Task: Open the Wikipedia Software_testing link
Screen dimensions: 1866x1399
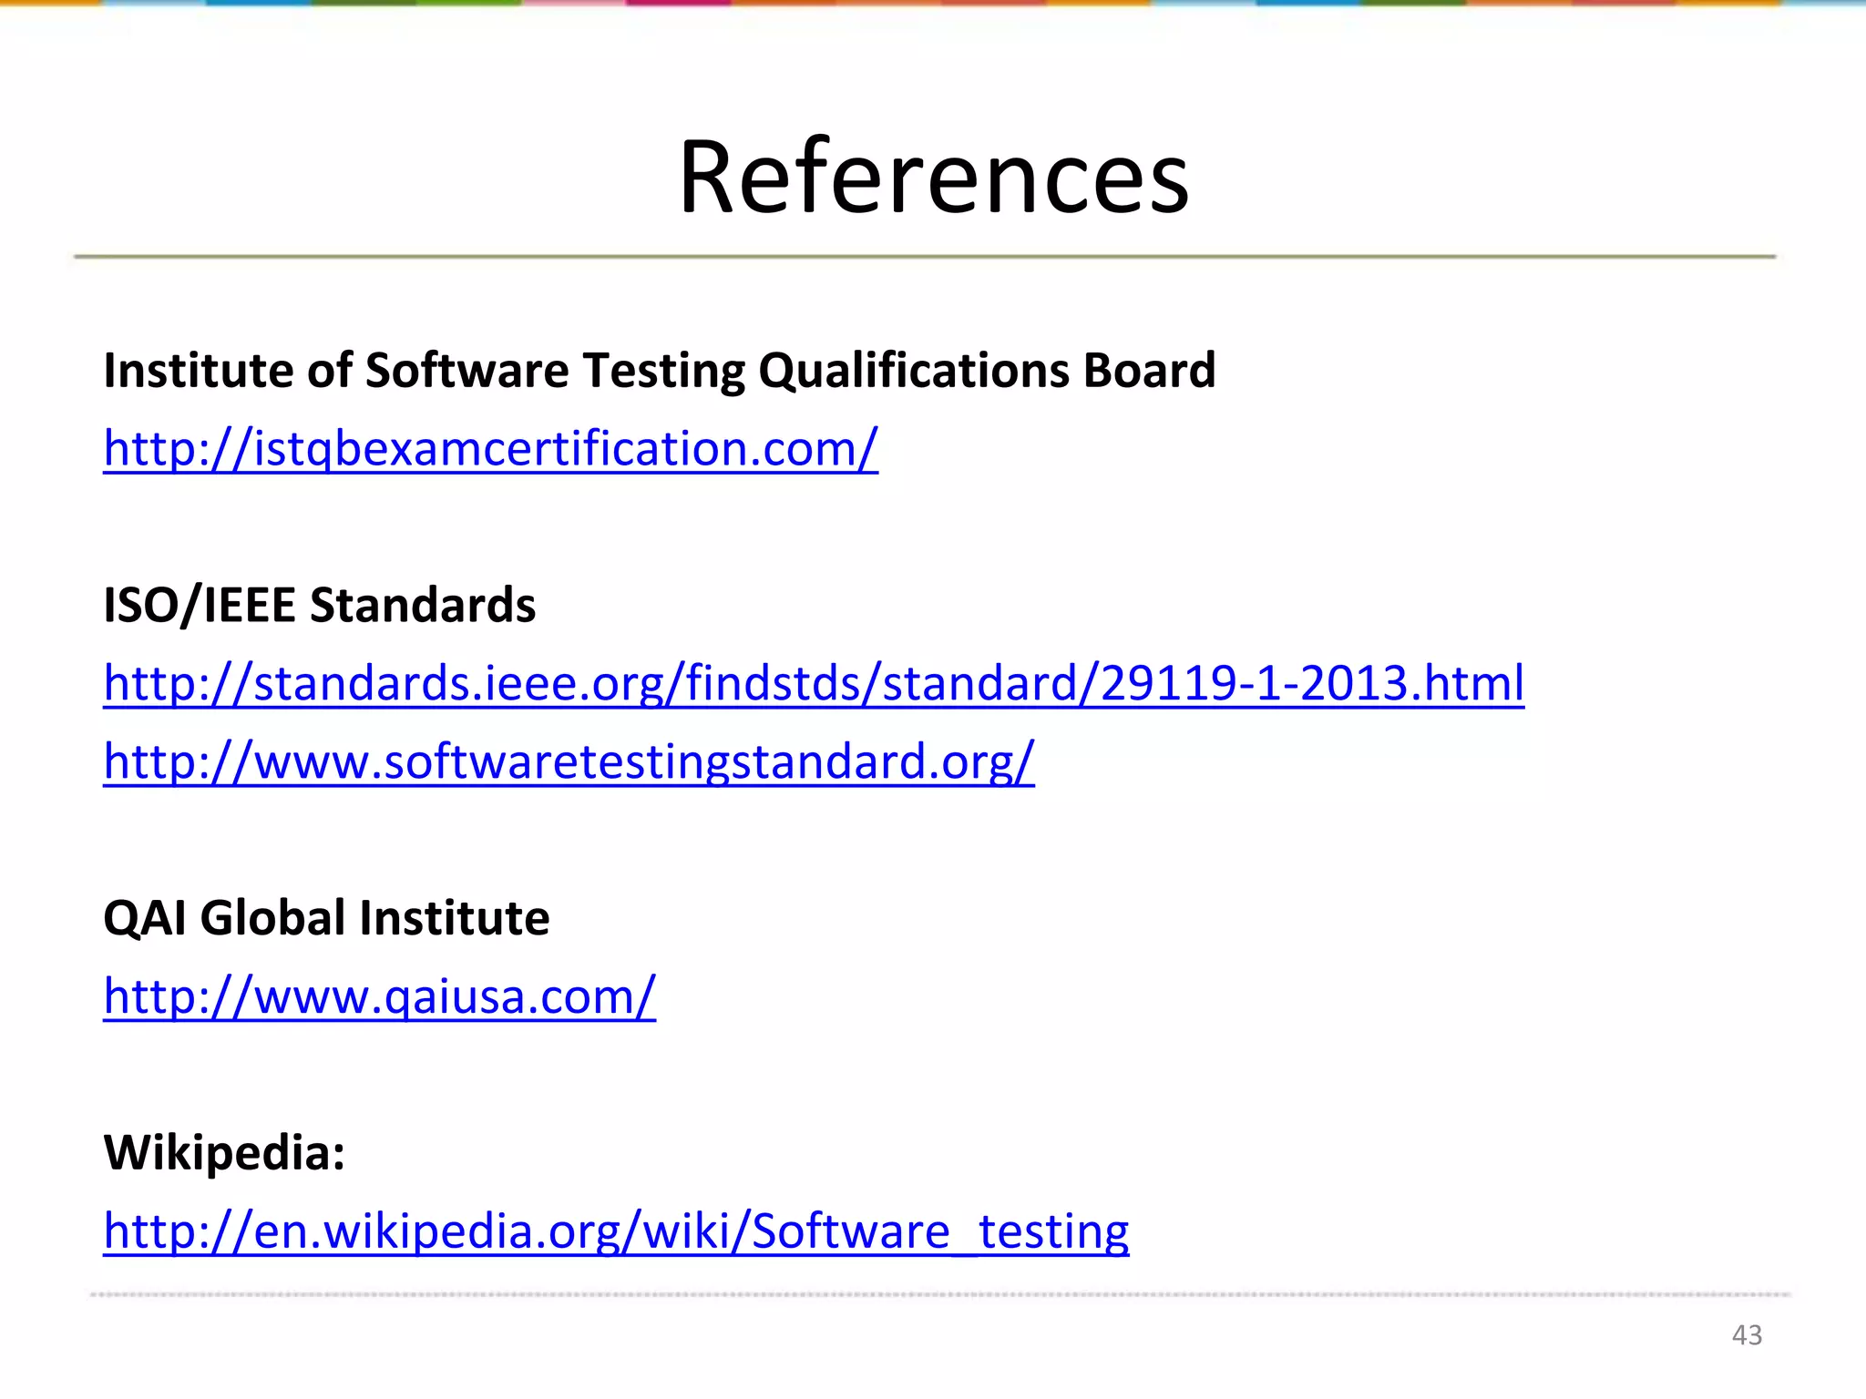Action: [616, 1231]
